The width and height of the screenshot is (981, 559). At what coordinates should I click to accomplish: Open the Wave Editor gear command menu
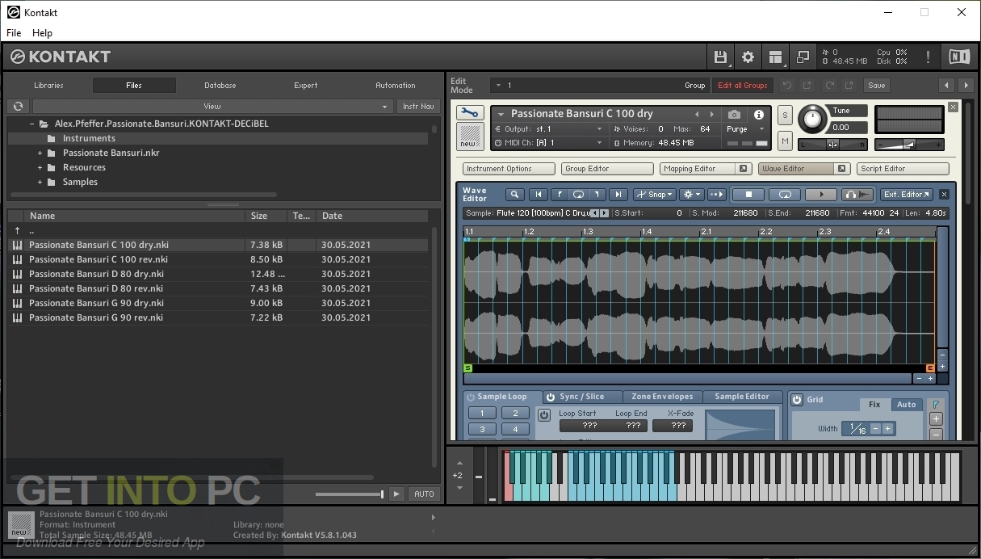tap(691, 195)
